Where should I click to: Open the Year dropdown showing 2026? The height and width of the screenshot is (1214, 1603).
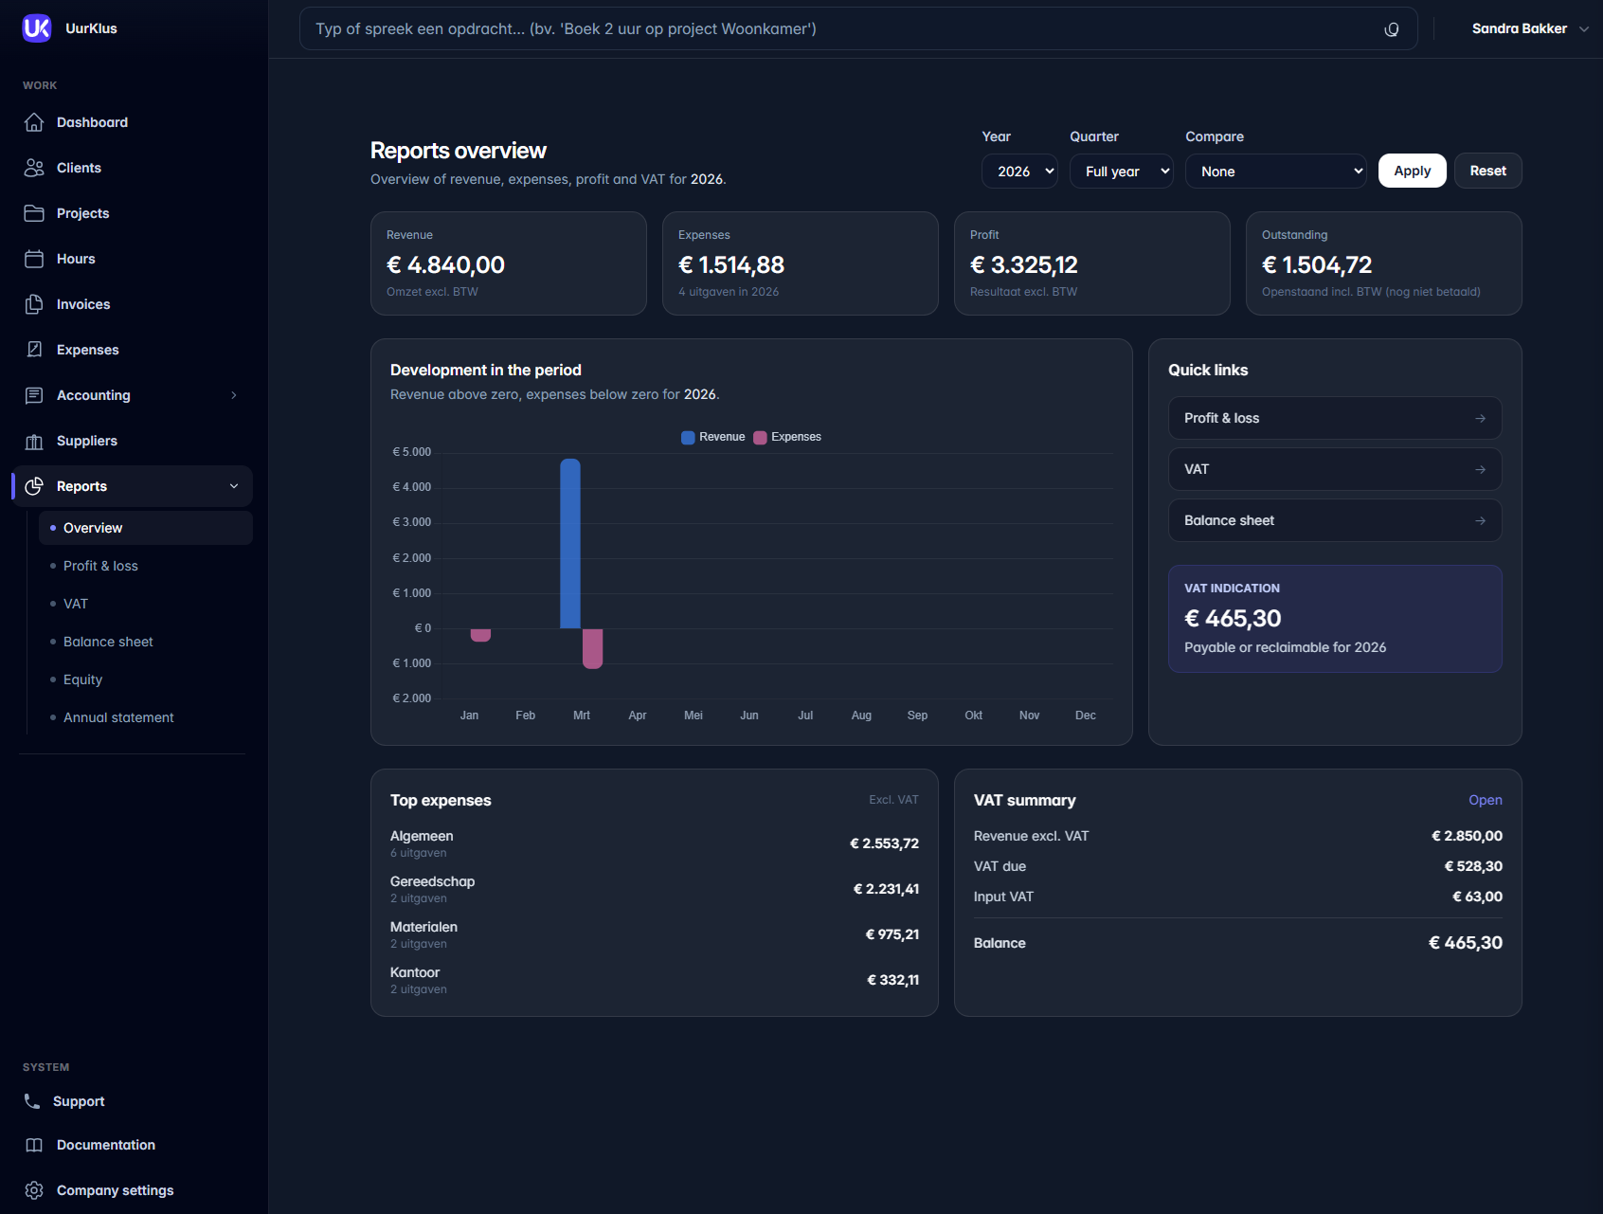(1019, 172)
